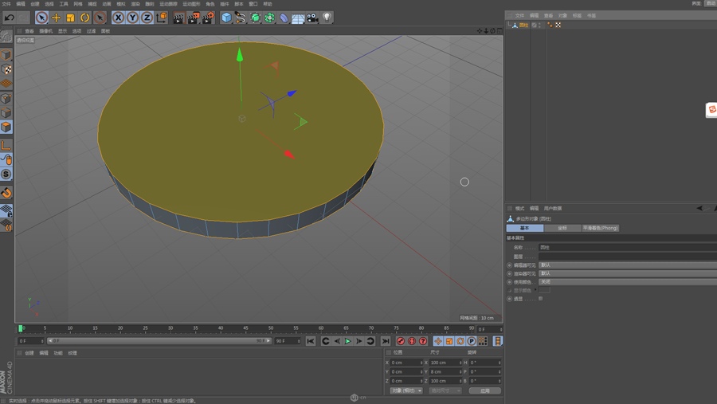Select the Move tool in top toolbar
Image resolution: width=717 pixels, height=404 pixels.
pos(57,18)
